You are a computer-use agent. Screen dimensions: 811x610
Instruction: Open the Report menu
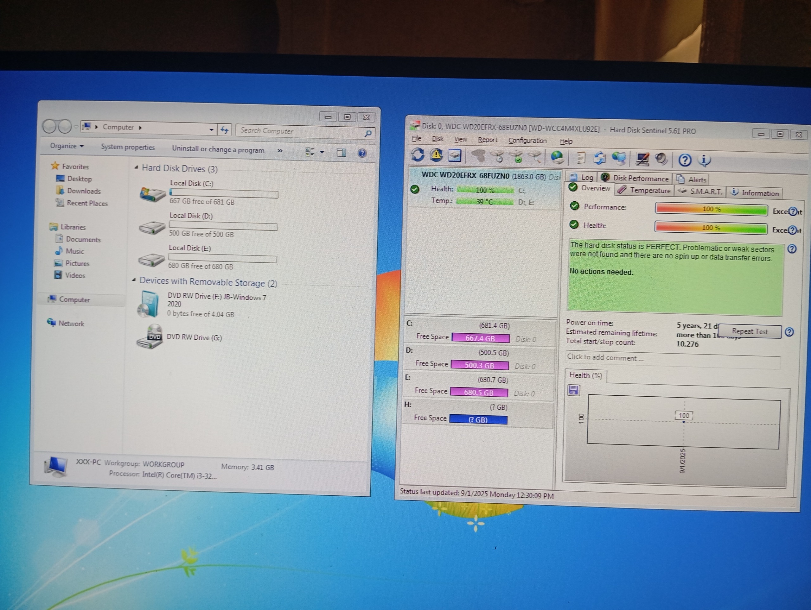coord(488,140)
